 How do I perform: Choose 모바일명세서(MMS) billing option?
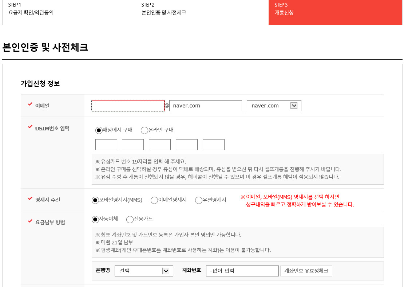(x=95, y=200)
